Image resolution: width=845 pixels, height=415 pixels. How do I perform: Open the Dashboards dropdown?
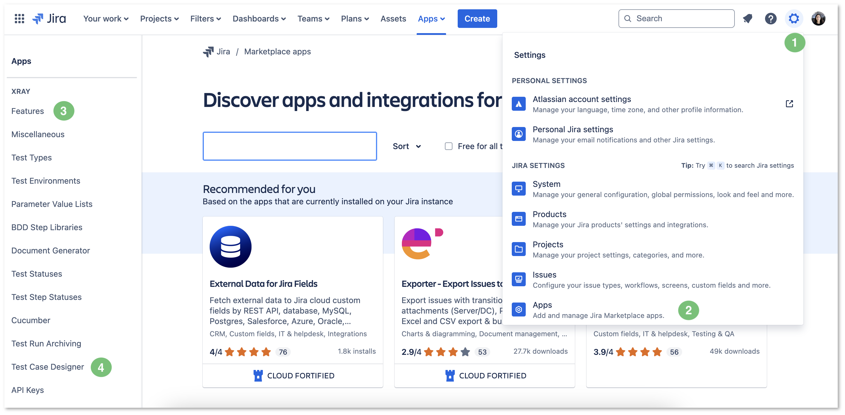[259, 19]
